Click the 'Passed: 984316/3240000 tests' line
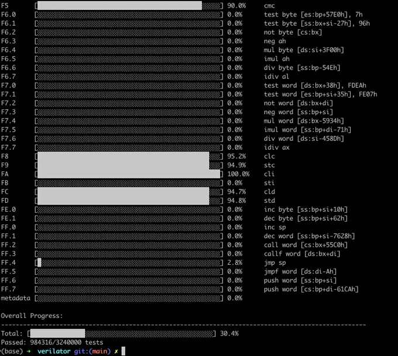The height and width of the screenshot is (356, 398). tap(52, 343)
